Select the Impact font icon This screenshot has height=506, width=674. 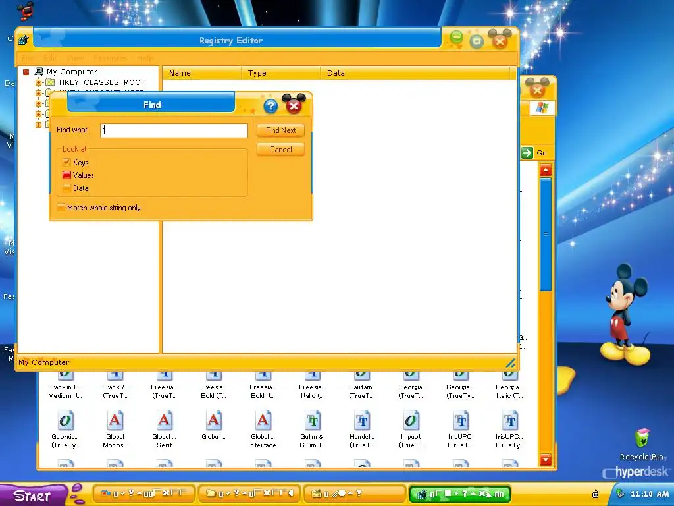411,420
